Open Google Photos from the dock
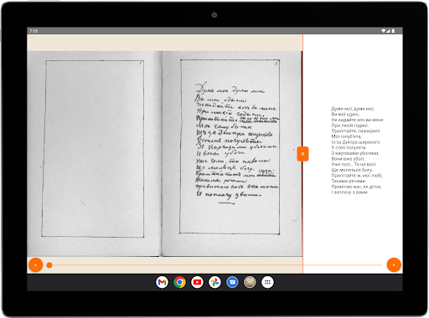This screenshot has height=318, width=429. pyautogui.click(x=214, y=282)
